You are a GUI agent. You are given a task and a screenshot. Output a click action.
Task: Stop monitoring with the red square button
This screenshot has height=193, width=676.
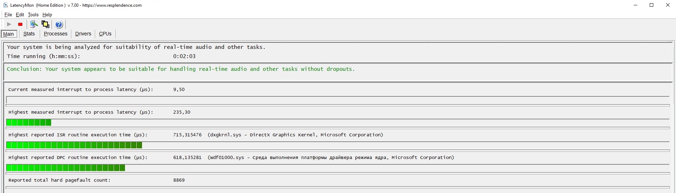tap(20, 24)
